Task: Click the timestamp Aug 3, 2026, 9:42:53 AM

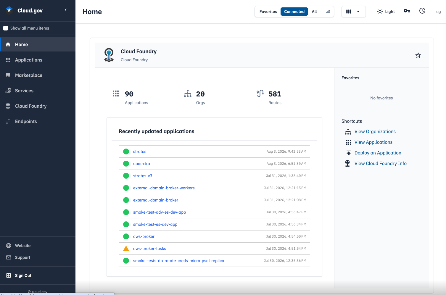Action: click(286, 151)
